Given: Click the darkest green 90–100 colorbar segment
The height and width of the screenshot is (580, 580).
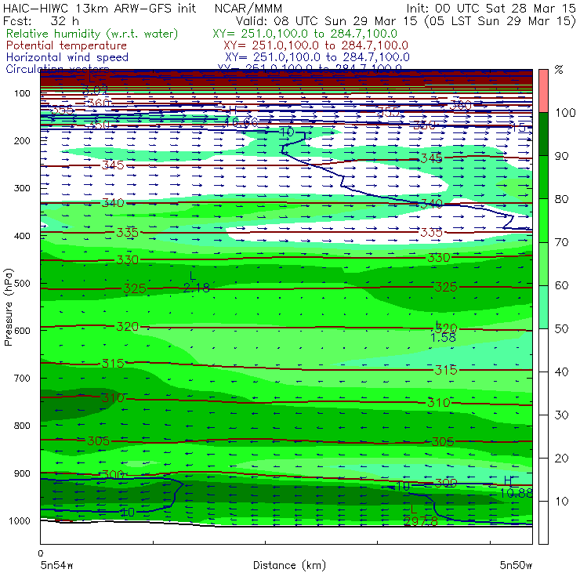Looking at the screenshot, I should click(x=543, y=134).
